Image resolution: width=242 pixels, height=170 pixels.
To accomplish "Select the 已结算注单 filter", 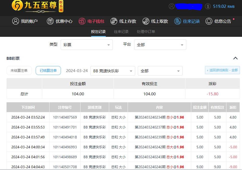I will 48,71.
